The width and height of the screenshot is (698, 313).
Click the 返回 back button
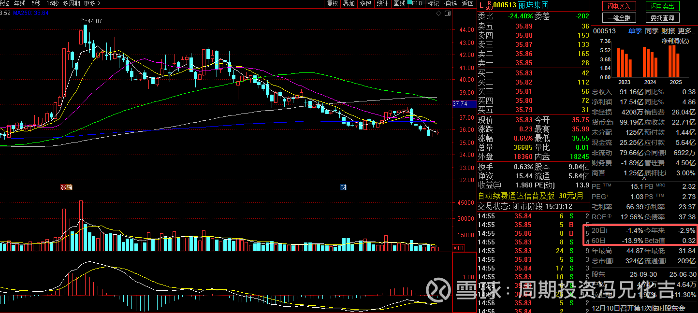[467, 3]
